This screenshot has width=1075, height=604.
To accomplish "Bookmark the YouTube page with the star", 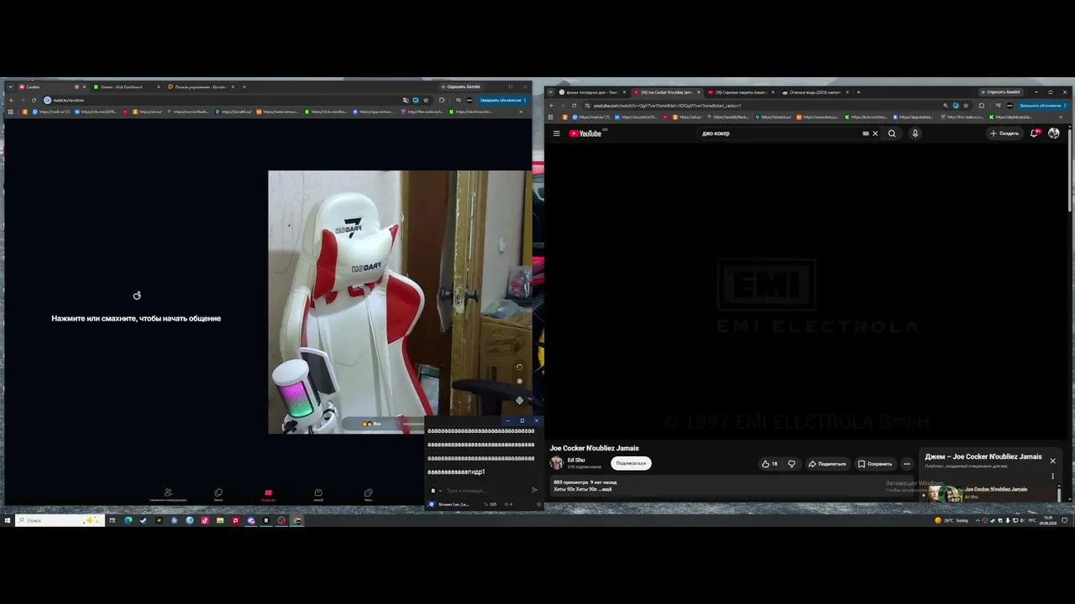I will (966, 106).
